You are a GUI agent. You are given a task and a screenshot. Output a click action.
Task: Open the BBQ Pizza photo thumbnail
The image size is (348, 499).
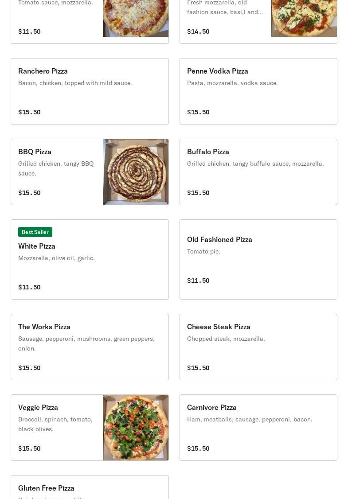point(136,172)
